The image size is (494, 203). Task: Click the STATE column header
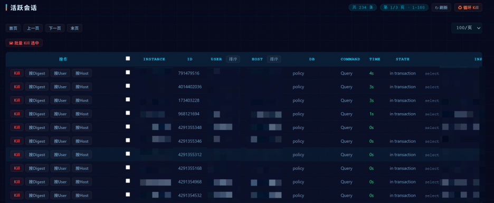click(x=403, y=59)
